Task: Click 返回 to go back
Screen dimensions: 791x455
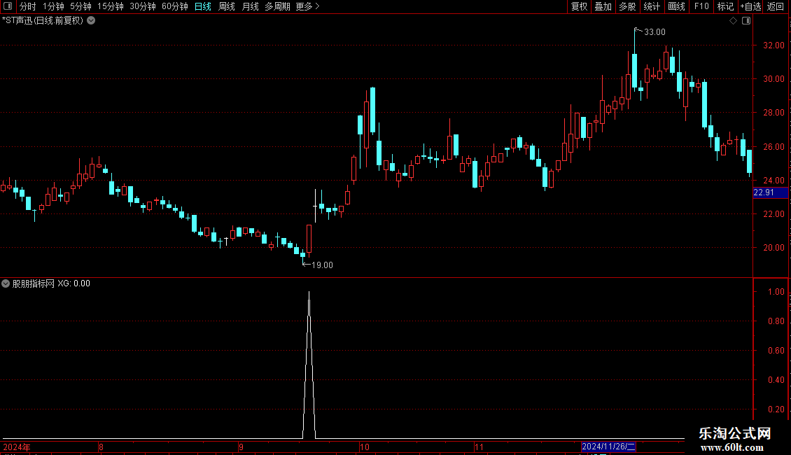Action: [x=776, y=6]
